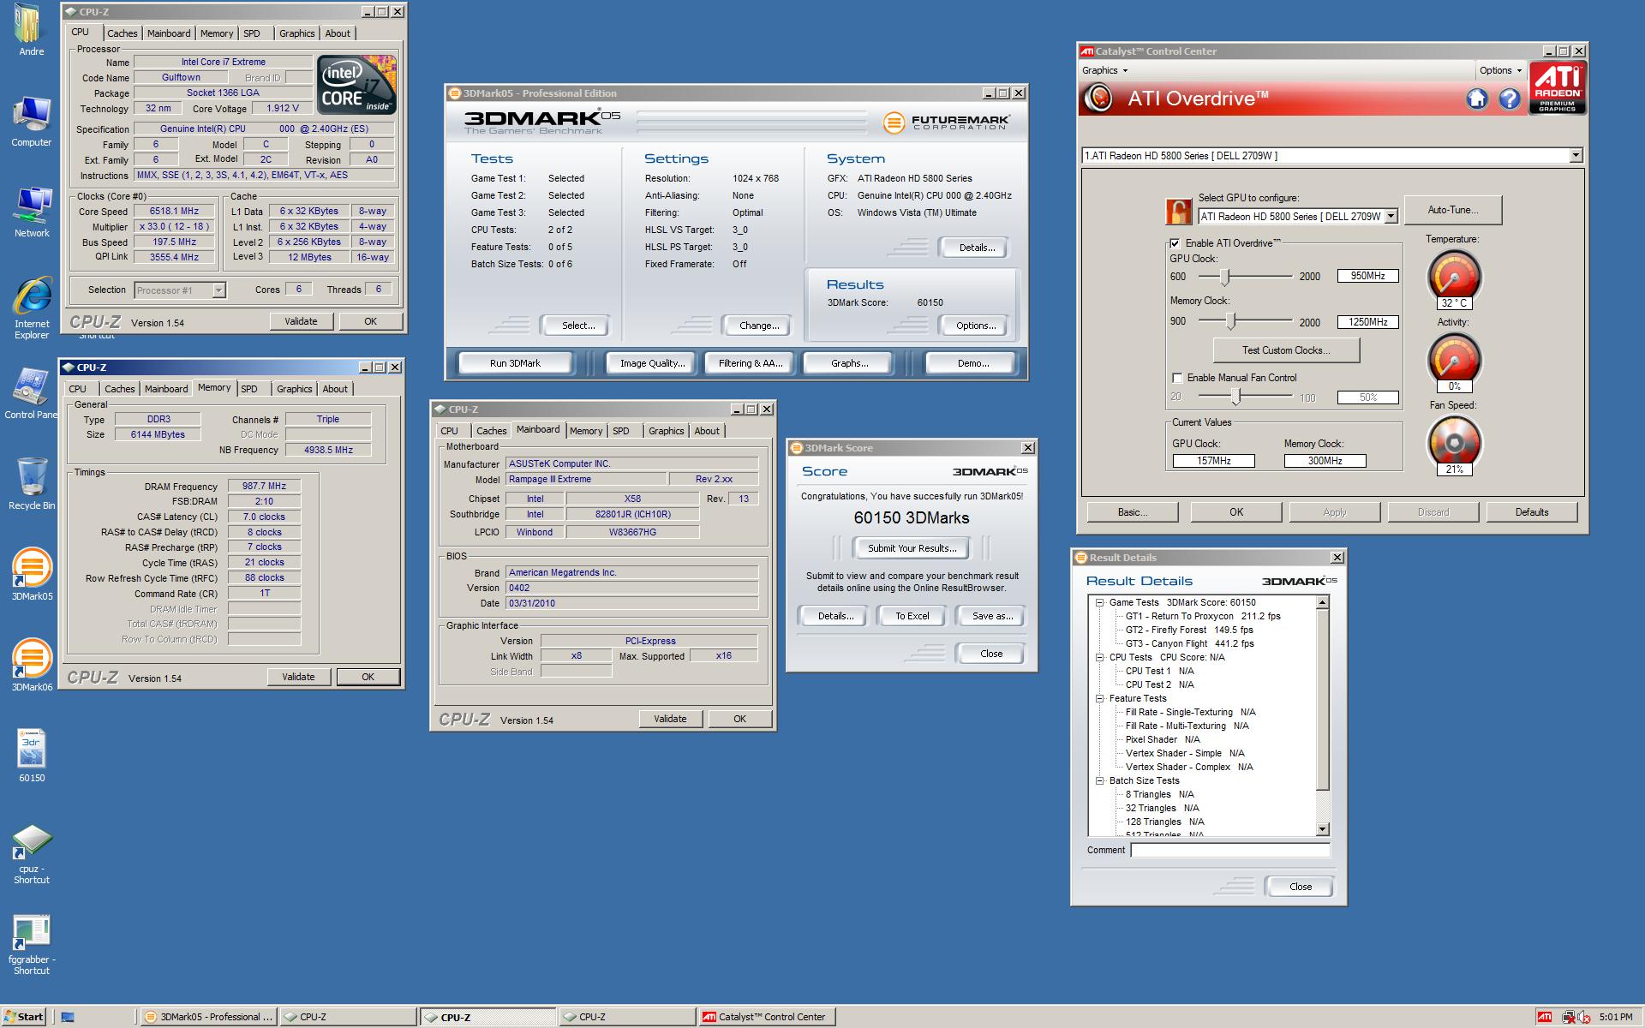Screen dimensions: 1645x1028
Task: Click Defaults button in Catalyst
Action: 1531,512
